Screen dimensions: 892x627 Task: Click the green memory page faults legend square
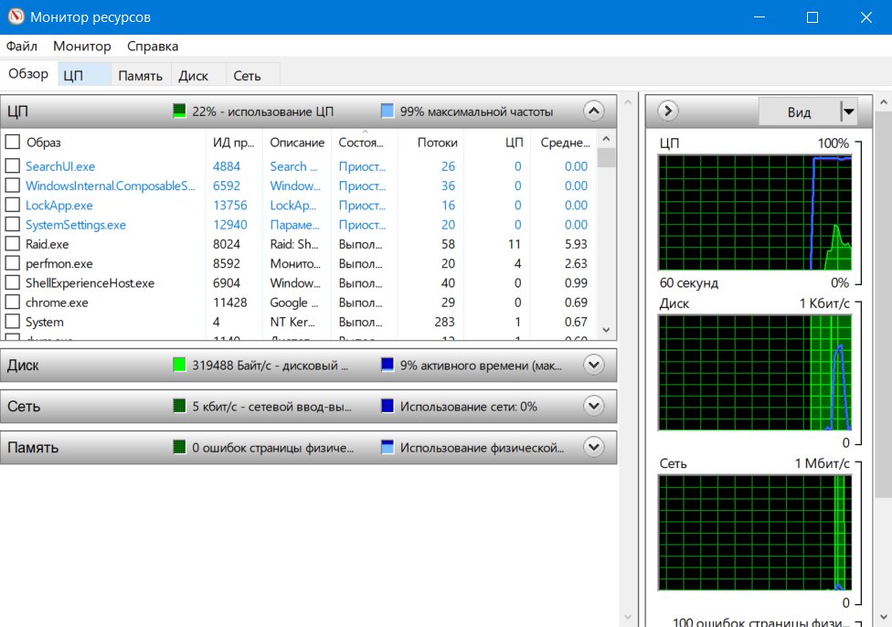(179, 447)
